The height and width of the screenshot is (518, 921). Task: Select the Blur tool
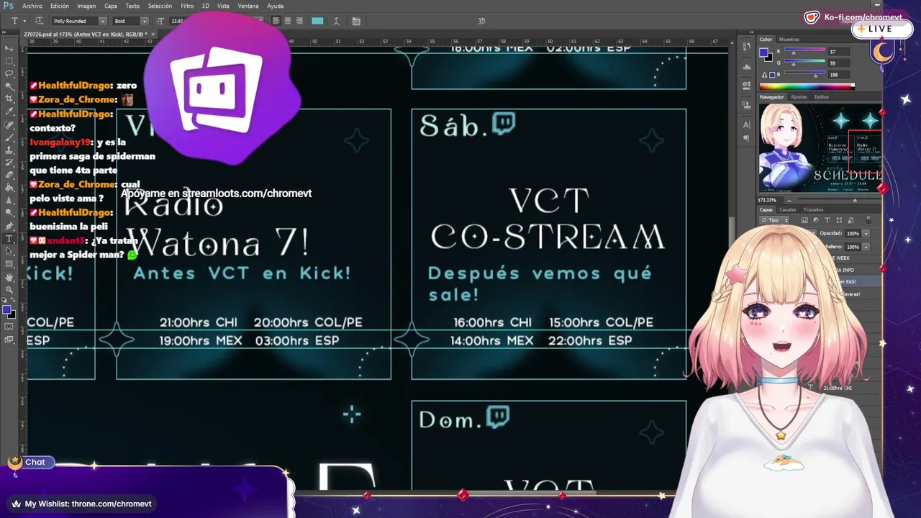pos(9,201)
